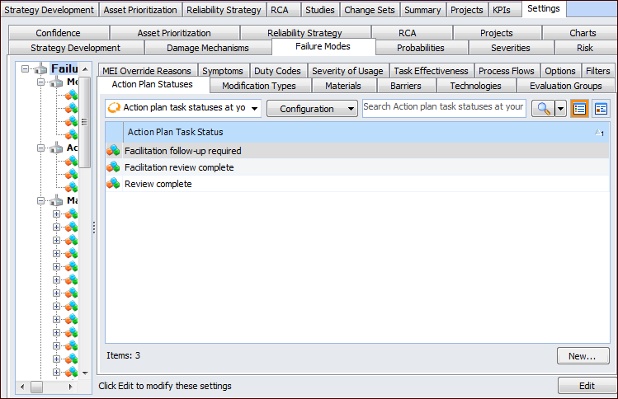Open the Confidence tab
Viewport: 618px width, 399px height.
pyautogui.click(x=58, y=33)
